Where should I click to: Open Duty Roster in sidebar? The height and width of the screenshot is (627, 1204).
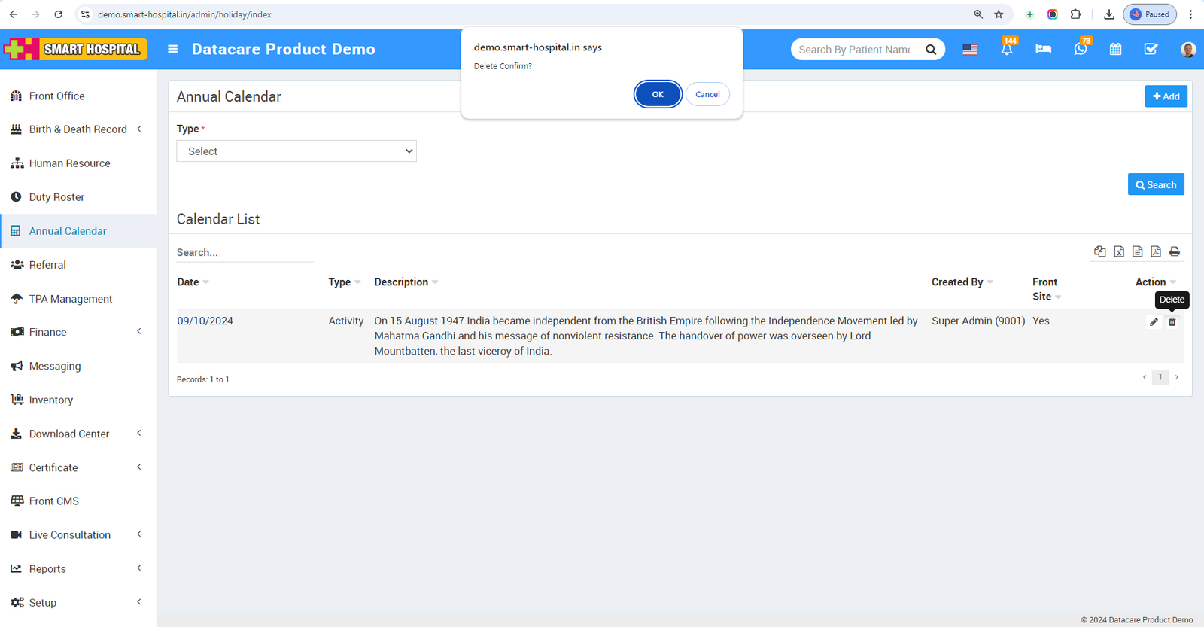[56, 197]
